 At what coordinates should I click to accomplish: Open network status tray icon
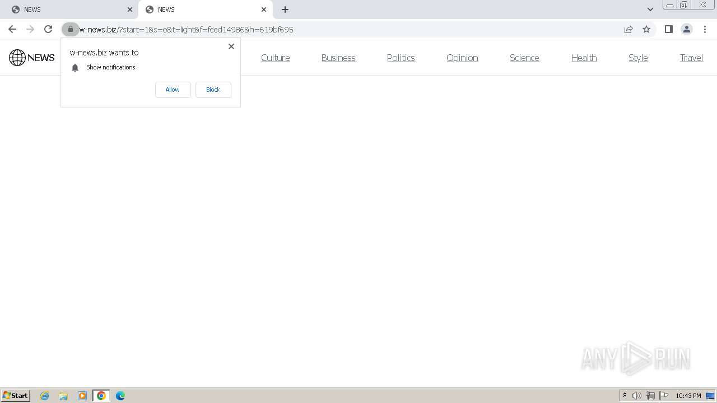(x=650, y=396)
